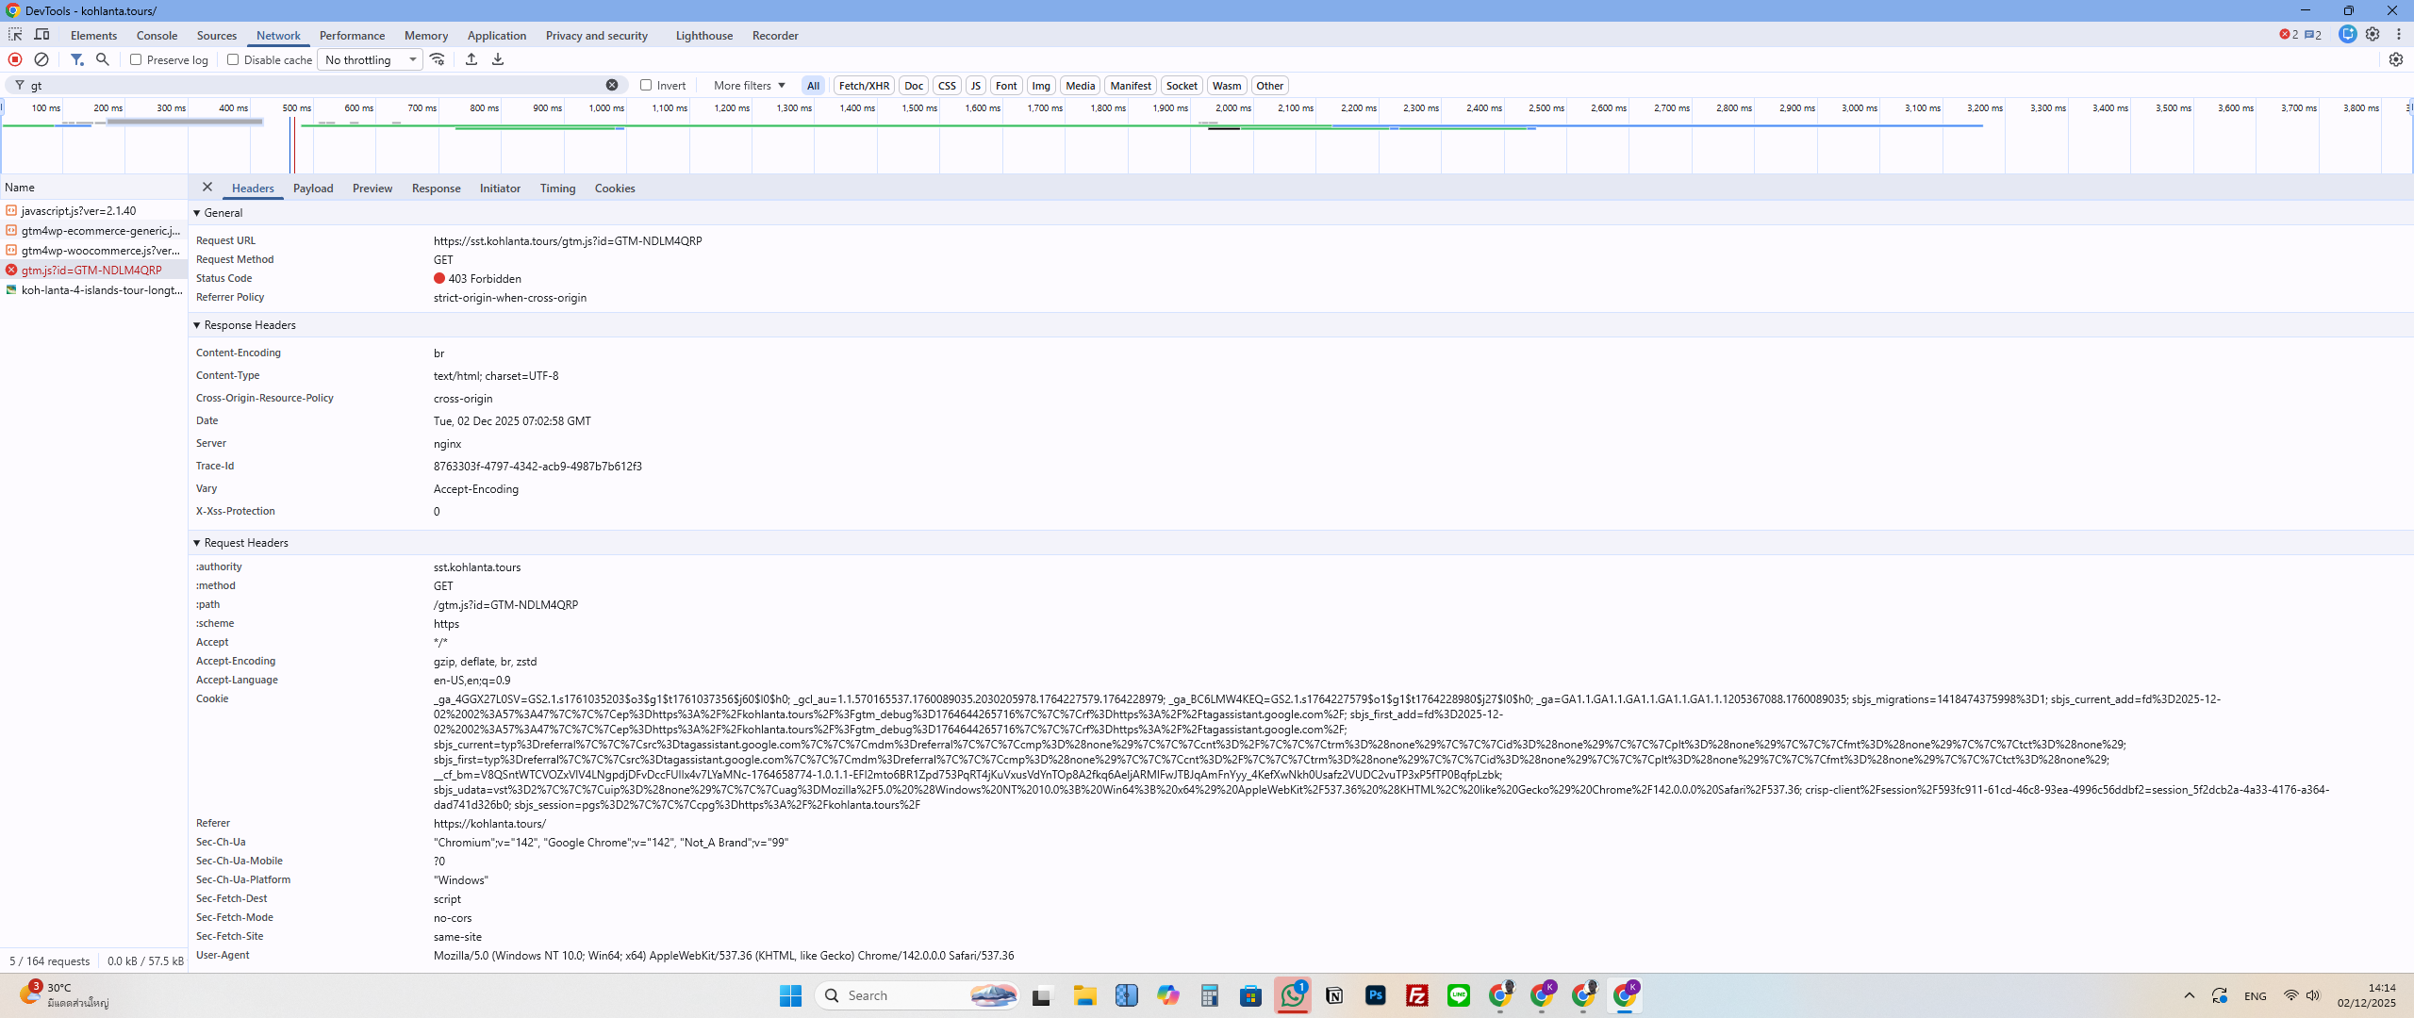Check the Invert filter checkbox
The height and width of the screenshot is (1018, 2414).
646,85
